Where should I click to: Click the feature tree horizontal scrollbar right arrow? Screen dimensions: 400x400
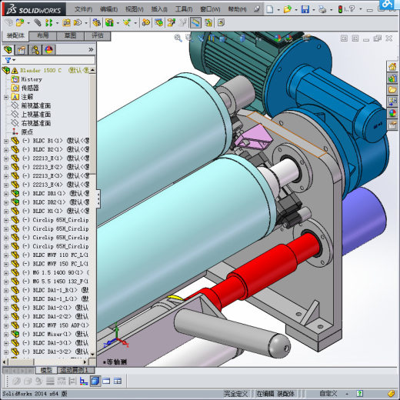(85, 362)
